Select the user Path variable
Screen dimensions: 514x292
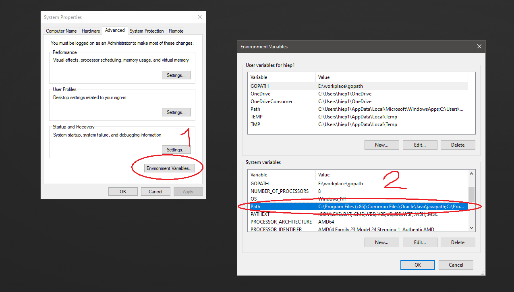tap(358, 109)
